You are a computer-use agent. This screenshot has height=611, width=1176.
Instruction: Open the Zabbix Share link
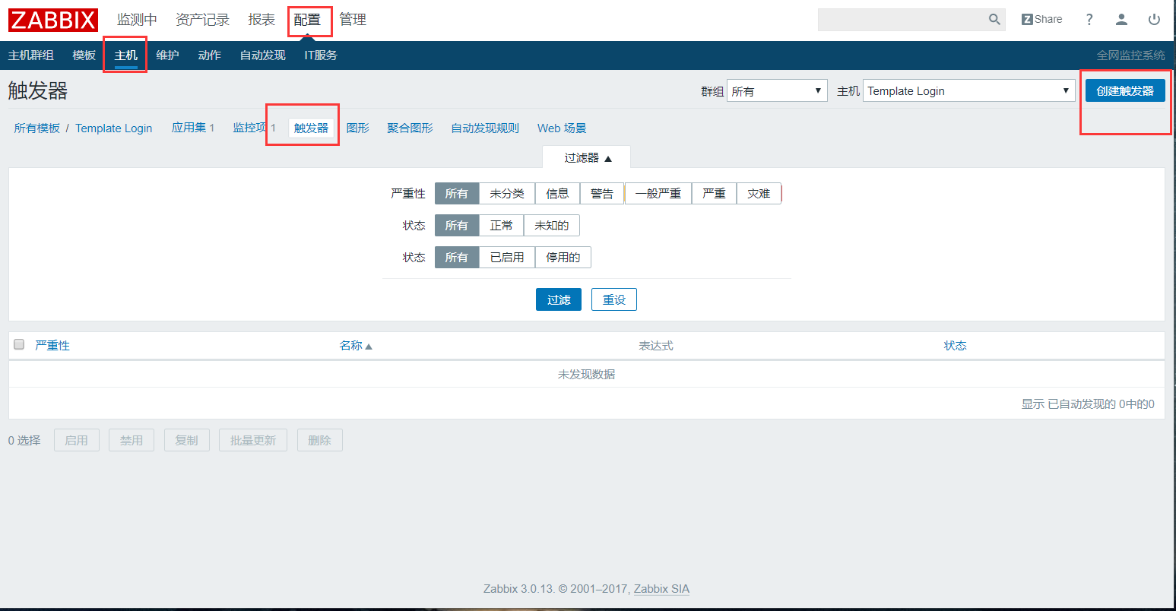(1041, 20)
